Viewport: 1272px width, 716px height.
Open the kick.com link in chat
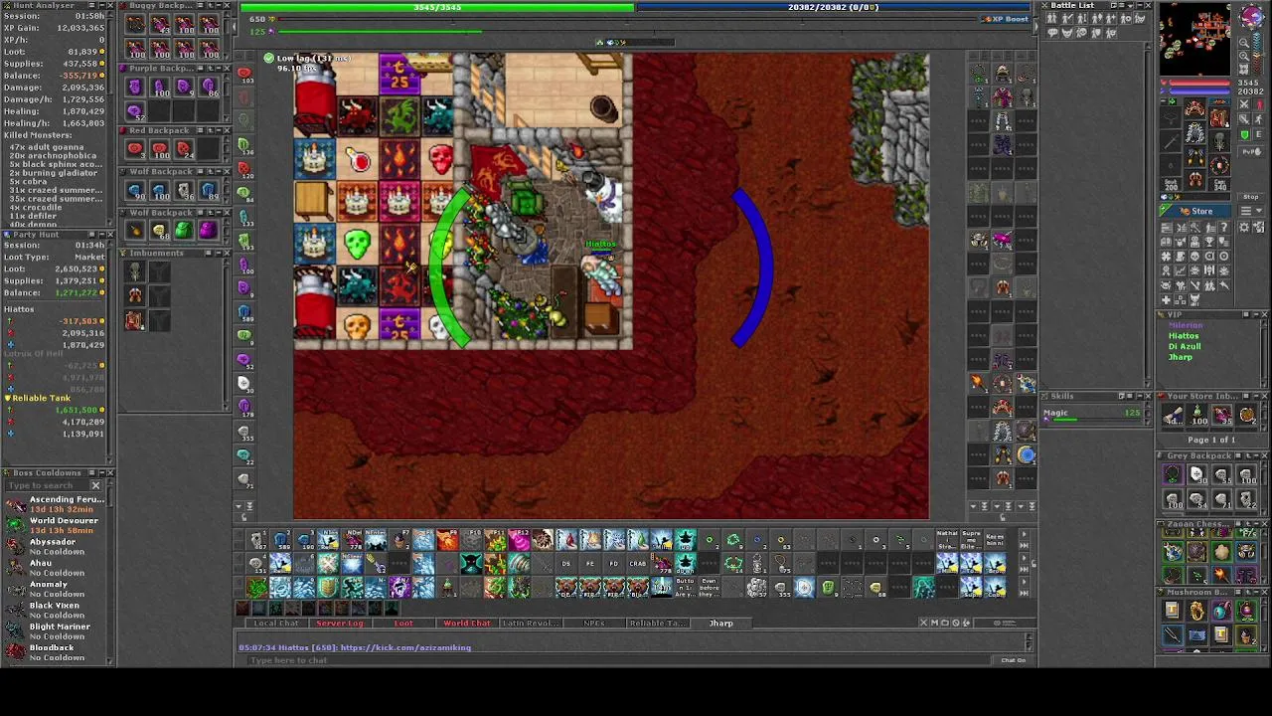coord(405,648)
